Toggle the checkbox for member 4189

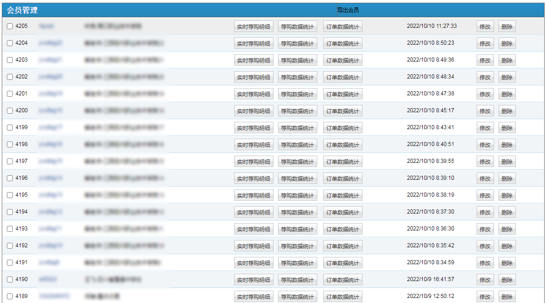tap(10, 297)
